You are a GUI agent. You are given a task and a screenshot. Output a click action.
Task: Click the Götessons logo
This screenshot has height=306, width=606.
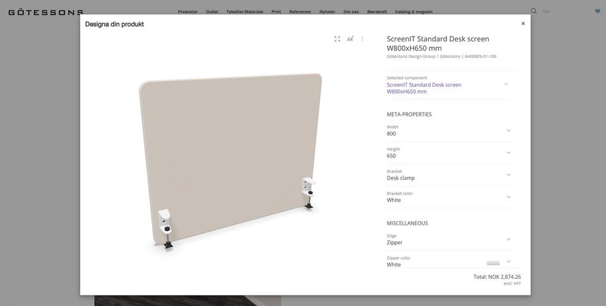click(45, 13)
